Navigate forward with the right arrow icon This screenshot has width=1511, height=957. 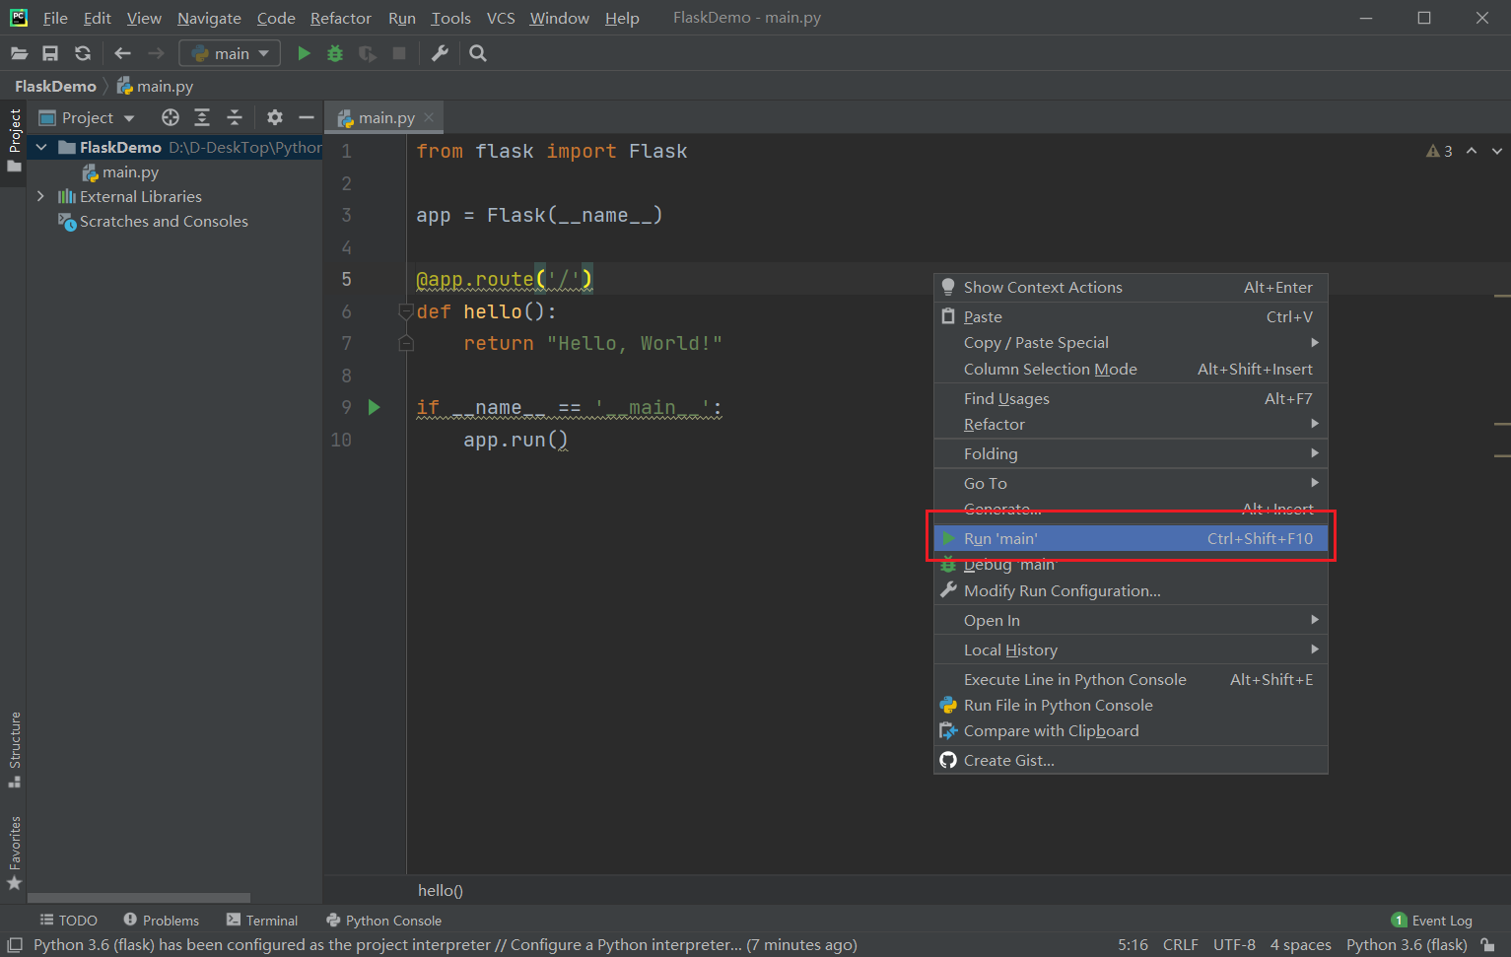point(156,53)
